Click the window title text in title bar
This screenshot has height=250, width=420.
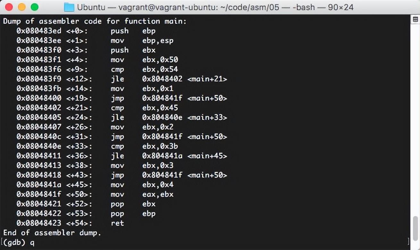215,7
